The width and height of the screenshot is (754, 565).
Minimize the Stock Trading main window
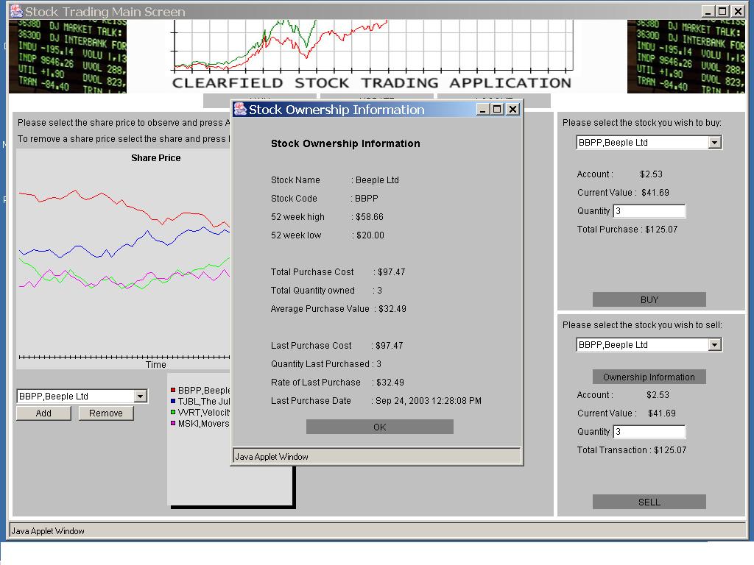pyautogui.click(x=708, y=11)
